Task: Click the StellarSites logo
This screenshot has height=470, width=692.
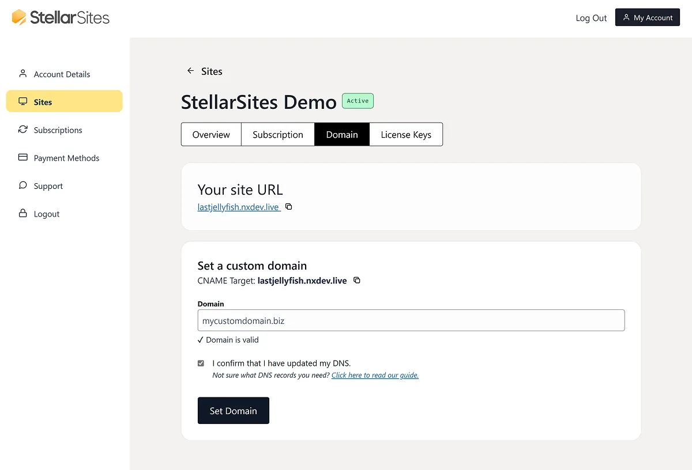Action: coord(59,17)
